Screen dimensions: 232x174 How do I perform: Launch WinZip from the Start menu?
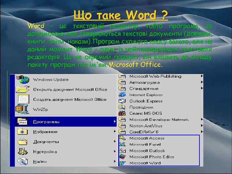(x=66, y=109)
